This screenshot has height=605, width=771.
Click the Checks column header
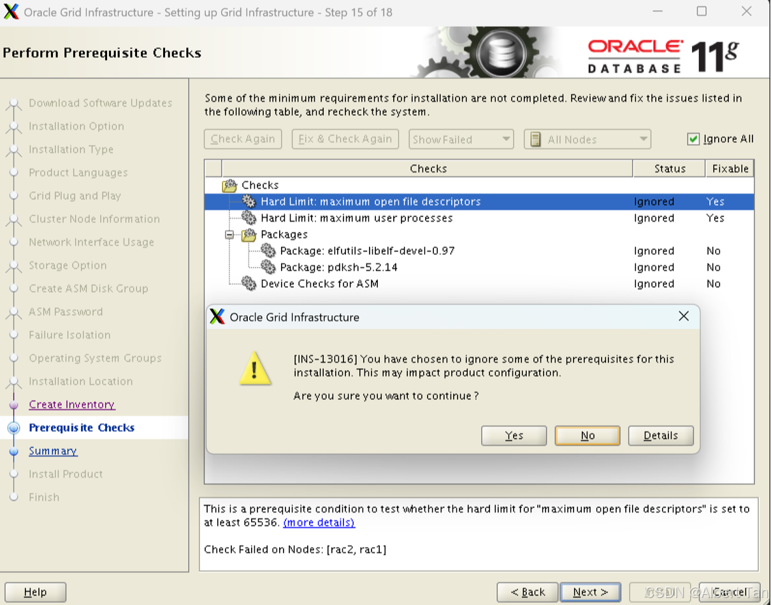click(428, 169)
